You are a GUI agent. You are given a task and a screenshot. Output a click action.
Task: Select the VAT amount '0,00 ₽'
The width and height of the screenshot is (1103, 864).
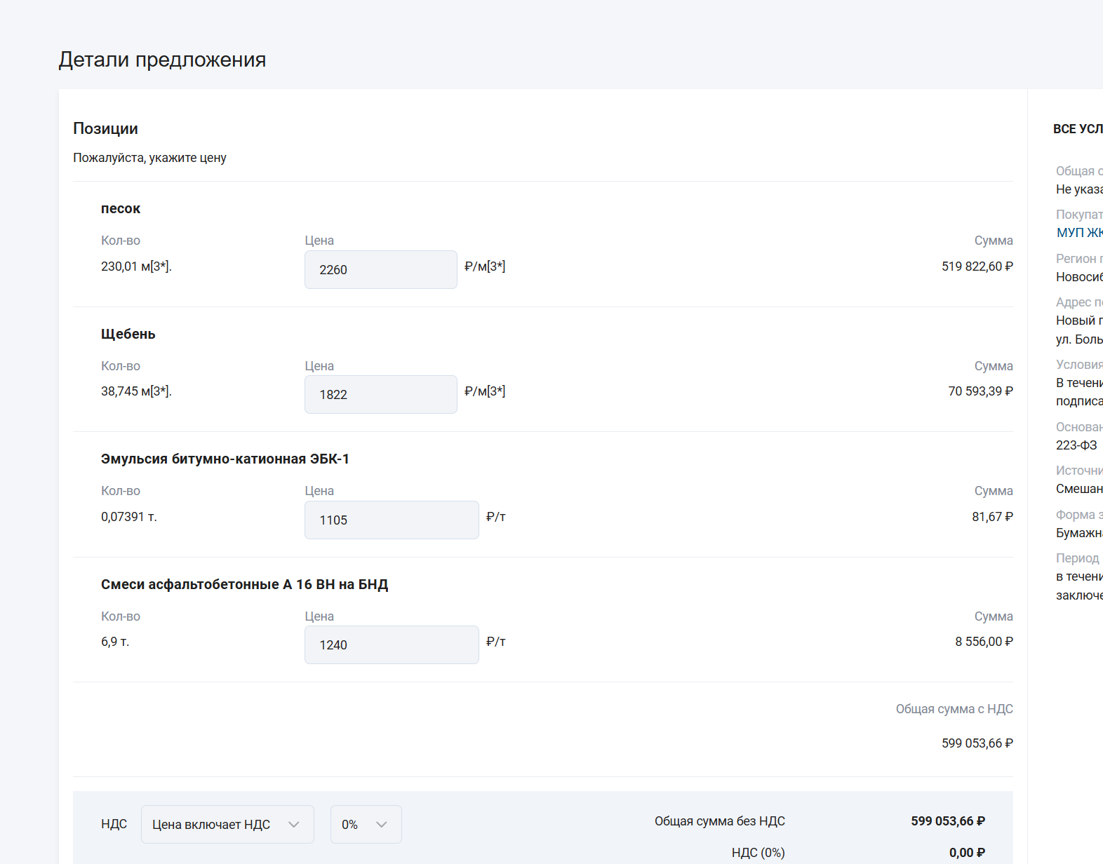point(967,853)
